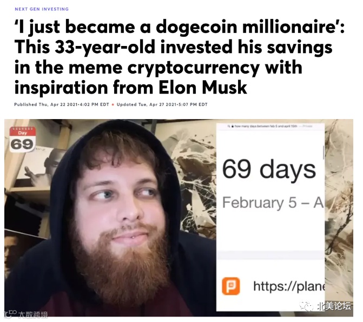Click the magnifier icon in the inset address bar

[229, 126]
